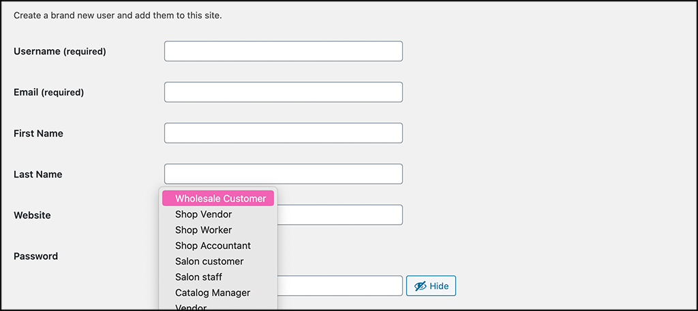Screen dimensions: 698x311
Task: Click the crossed-eye icon on Hide button
Action: 420,286
